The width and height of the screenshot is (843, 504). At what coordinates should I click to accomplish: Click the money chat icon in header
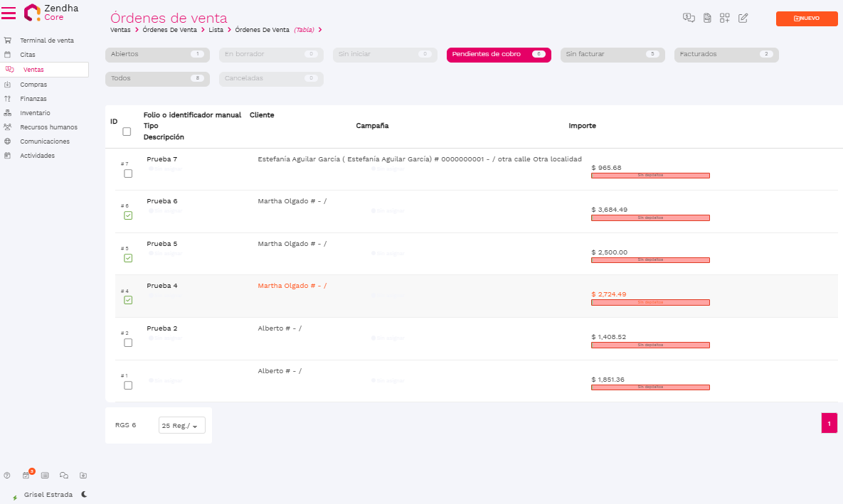point(689,18)
